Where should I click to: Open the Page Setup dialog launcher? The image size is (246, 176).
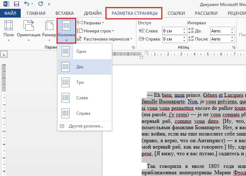point(133,47)
